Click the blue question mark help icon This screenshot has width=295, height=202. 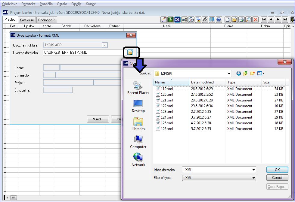(x=219, y=20)
